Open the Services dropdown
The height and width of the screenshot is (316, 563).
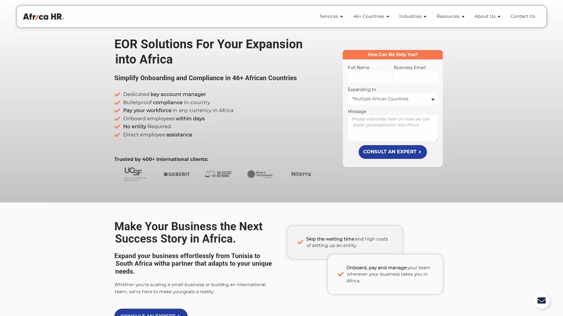[x=331, y=16]
